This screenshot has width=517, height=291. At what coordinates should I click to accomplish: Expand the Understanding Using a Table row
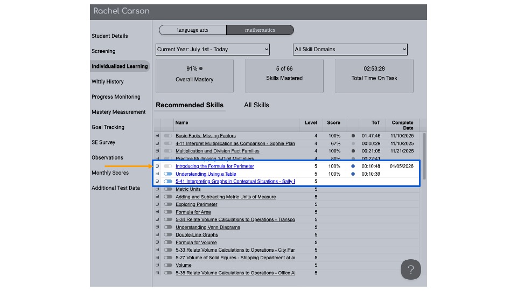(157, 174)
